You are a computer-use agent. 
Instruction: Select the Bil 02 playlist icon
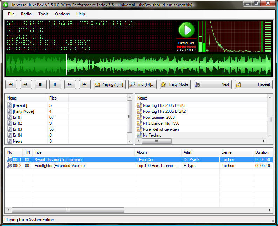pos(10,123)
